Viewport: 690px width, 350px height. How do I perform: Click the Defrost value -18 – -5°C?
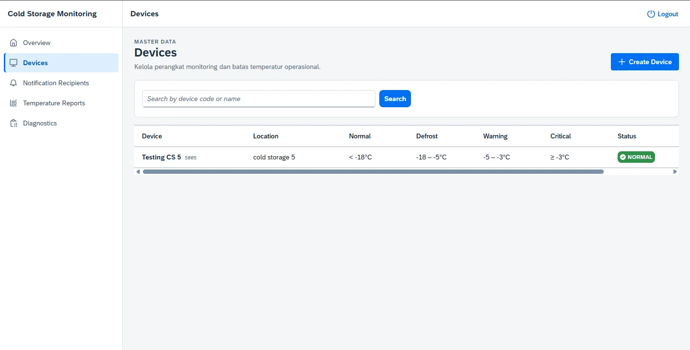pyautogui.click(x=432, y=157)
